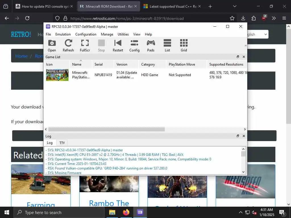Click the Supported Resolutions column header

click(x=227, y=64)
